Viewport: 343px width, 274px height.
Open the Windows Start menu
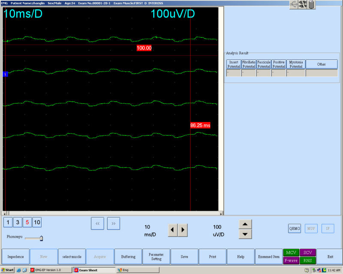7,270
